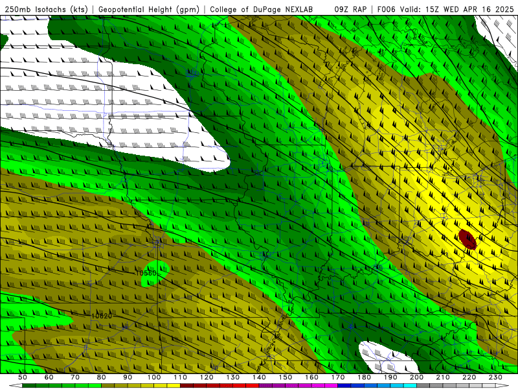Click the '09Z RAP' model run label
Image resolution: width=518 pixels, height=389 pixels.
point(350,10)
